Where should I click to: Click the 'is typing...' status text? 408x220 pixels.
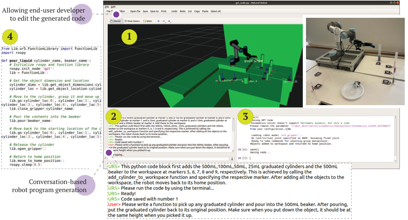pos(119,155)
